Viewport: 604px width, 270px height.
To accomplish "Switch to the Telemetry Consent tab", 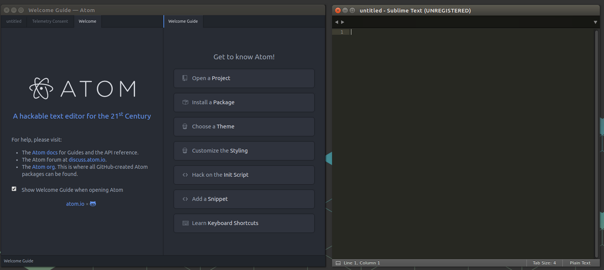I will [x=50, y=21].
